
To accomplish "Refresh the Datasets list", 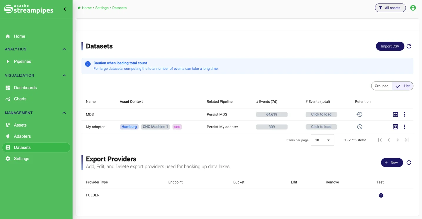I will pyautogui.click(x=409, y=46).
